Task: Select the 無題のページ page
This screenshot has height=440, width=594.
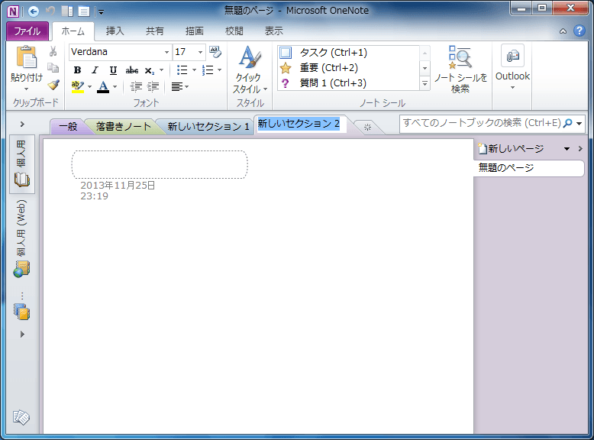Action: (x=529, y=168)
